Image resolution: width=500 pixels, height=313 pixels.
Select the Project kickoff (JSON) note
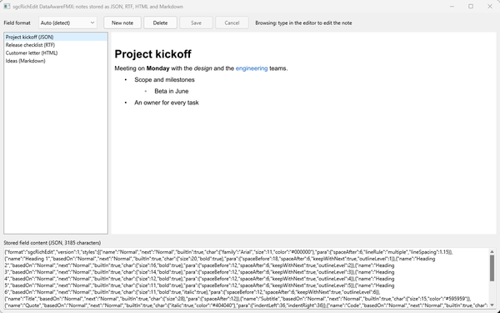(x=56, y=37)
